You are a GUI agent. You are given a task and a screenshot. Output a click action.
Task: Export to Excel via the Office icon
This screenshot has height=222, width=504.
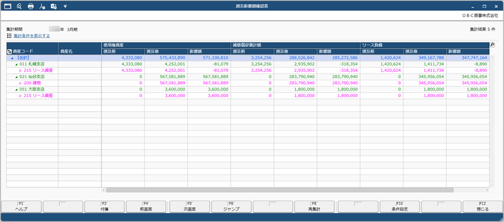[x=54, y=6]
